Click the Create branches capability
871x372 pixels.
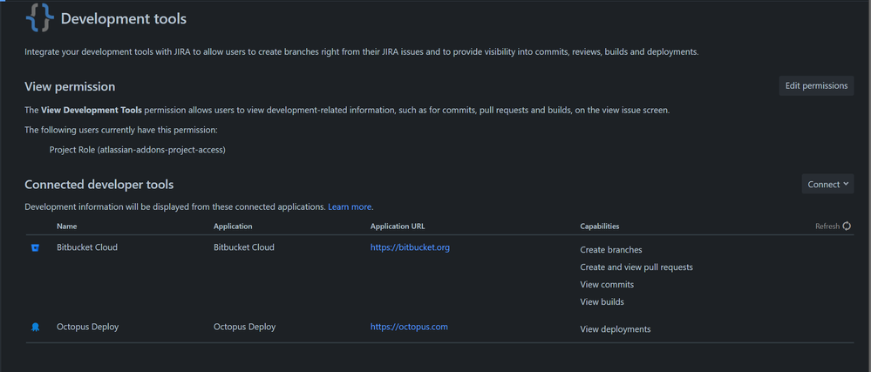tap(611, 250)
